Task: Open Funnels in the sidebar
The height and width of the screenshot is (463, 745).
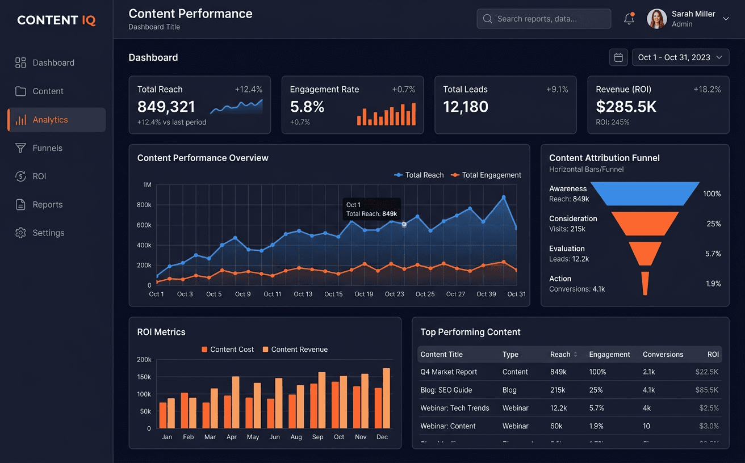Action: 56,148
